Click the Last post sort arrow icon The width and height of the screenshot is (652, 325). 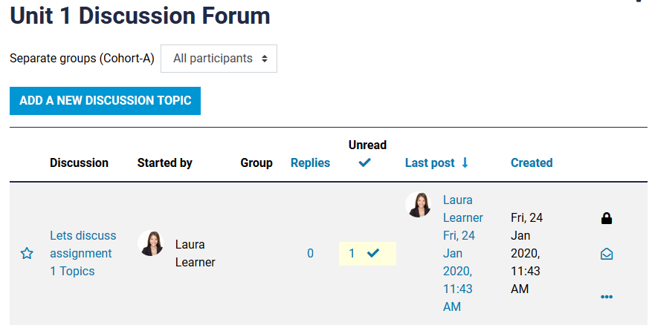coord(465,162)
